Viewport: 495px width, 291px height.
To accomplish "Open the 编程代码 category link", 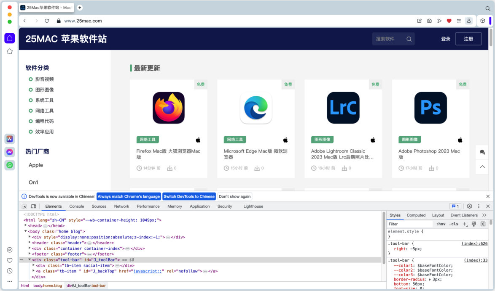I will coord(45,121).
